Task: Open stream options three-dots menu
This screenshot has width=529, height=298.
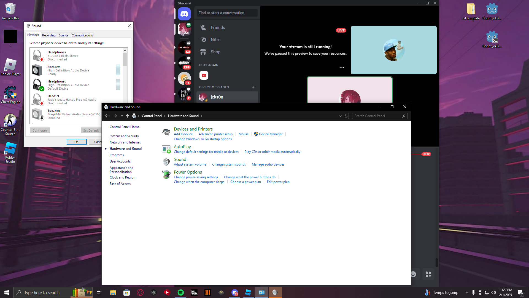Action: pyautogui.click(x=342, y=68)
